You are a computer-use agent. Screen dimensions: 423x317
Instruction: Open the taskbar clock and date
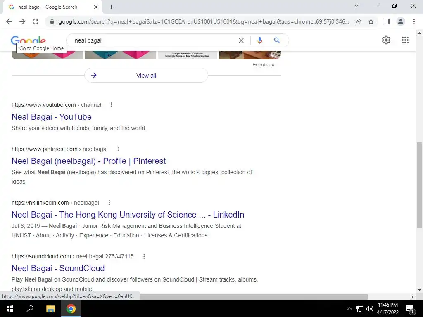click(x=387, y=309)
